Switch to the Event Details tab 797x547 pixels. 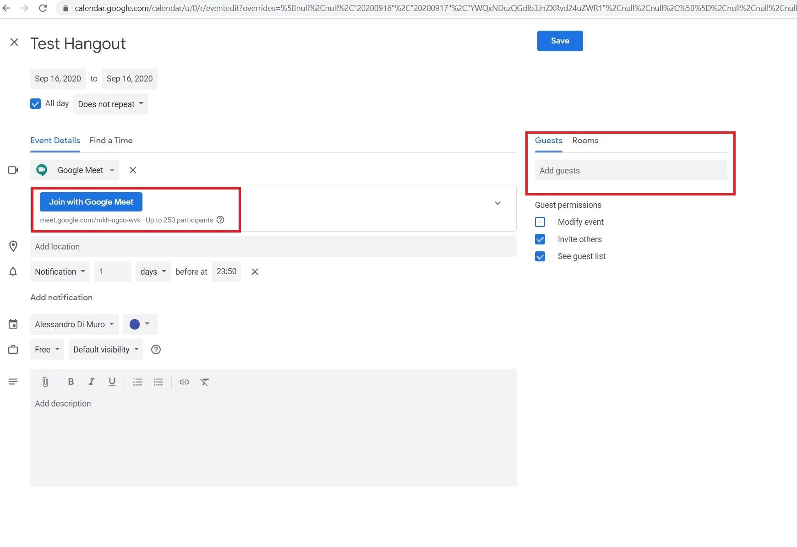pos(55,141)
